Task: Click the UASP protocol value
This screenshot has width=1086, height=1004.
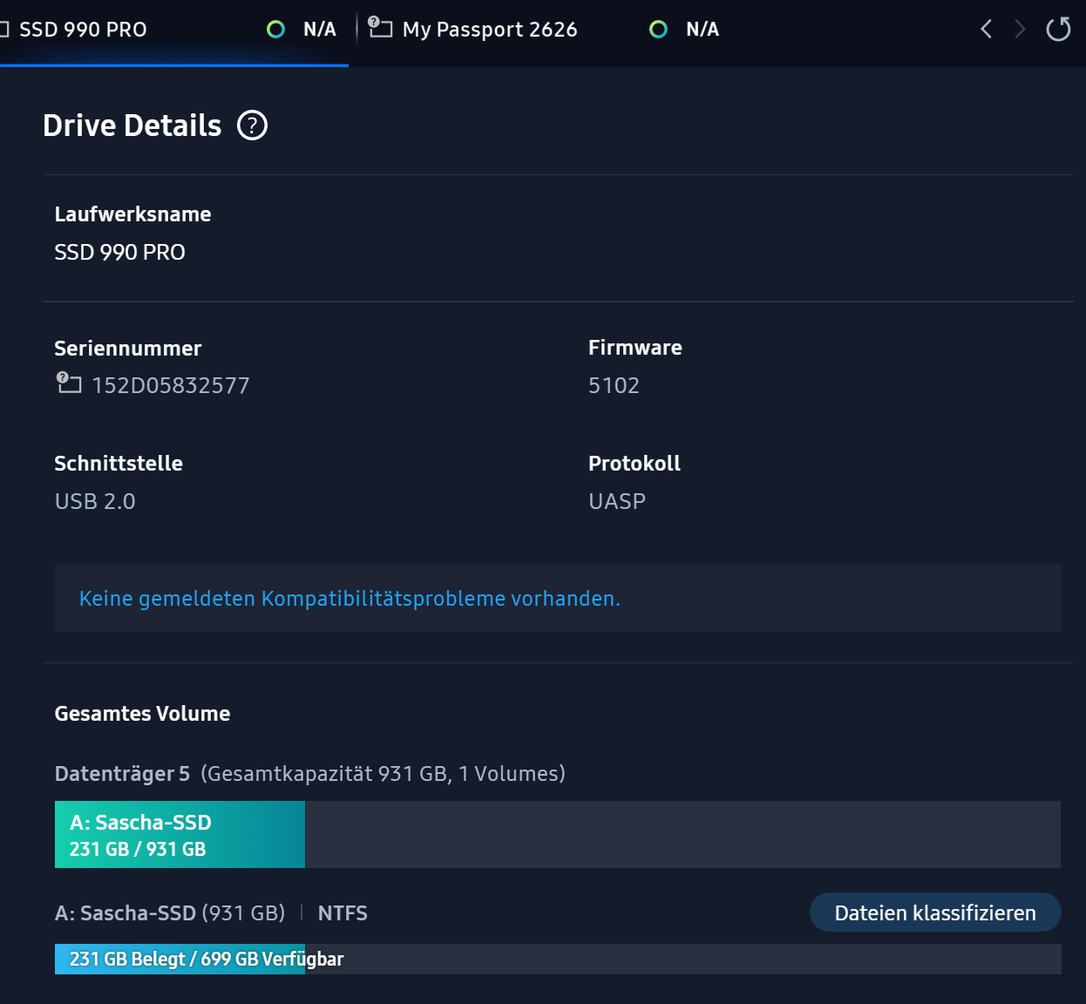Action: tap(617, 501)
